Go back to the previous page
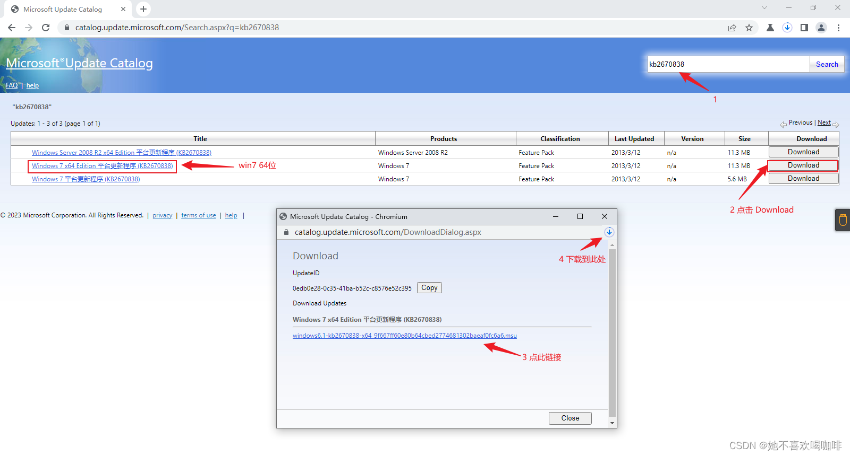This screenshot has height=456, width=850. [x=12, y=28]
